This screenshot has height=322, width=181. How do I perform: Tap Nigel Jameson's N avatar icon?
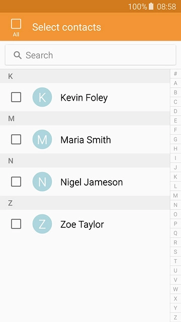[x=42, y=182]
